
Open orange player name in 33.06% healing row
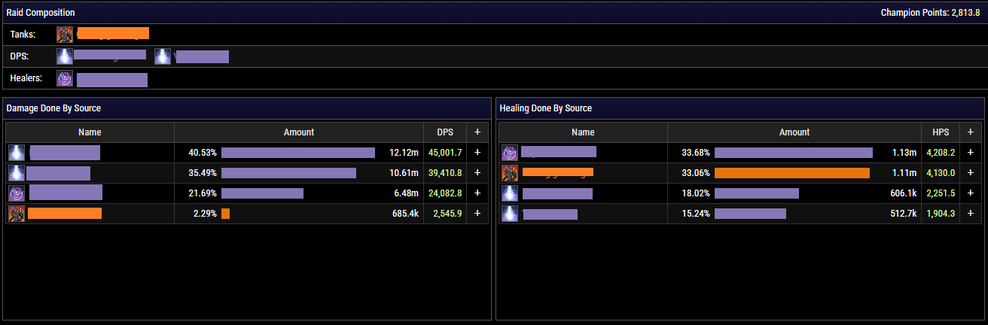pos(558,172)
